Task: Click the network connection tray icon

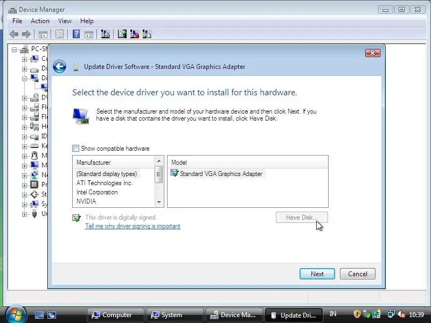Action: click(x=391, y=314)
